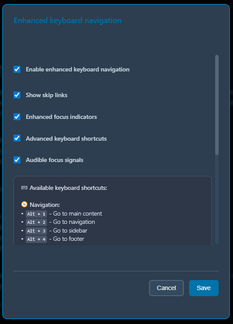Screen dimensions: 233x324
Task: Click the 'Advanced keyboard shortcuts' label text
Action: (x=66, y=138)
